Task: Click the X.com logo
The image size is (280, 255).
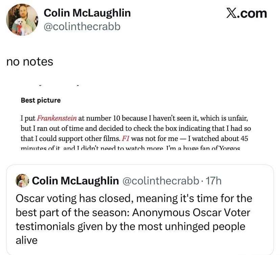Action: 247,13
